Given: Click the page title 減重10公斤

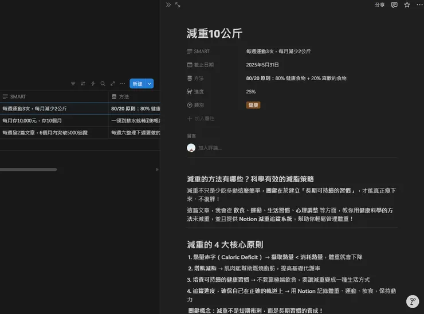Looking at the screenshot, I should pyautogui.click(x=214, y=34).
